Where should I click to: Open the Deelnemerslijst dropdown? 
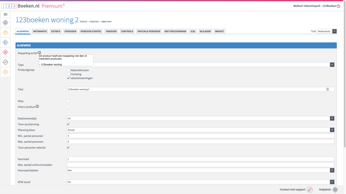[201, 118]
